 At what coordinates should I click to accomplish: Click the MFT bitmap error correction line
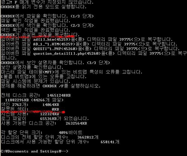[72, 72]
